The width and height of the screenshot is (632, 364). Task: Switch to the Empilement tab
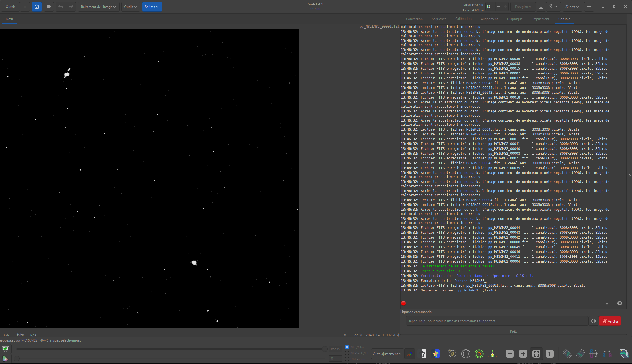pos(540,19)
